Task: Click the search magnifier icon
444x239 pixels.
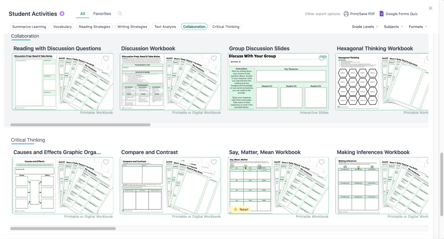Action: pos(120,13)
